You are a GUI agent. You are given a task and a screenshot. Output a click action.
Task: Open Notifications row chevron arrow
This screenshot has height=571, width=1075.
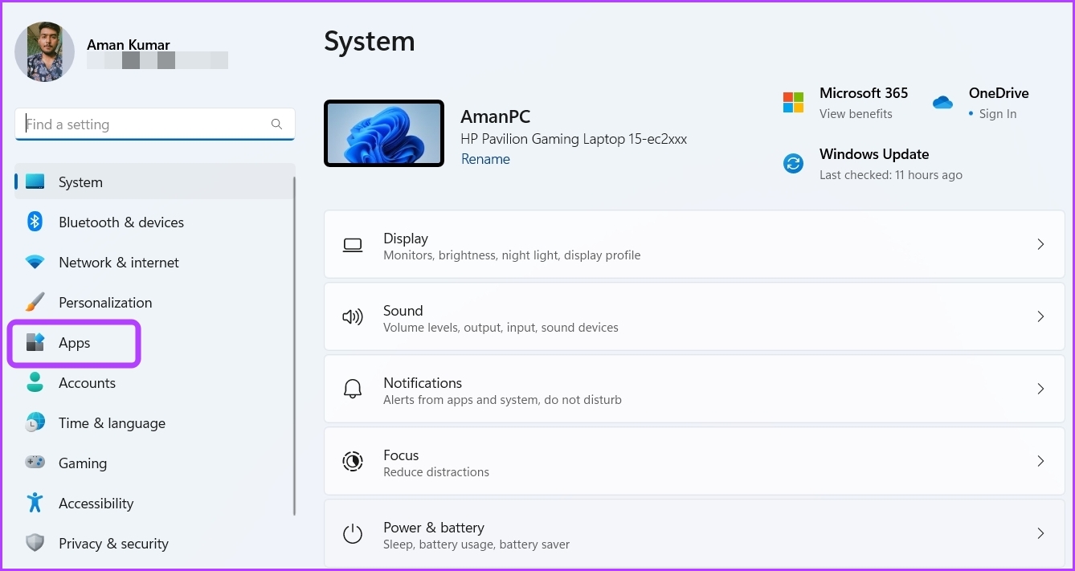click(1040, 389)
